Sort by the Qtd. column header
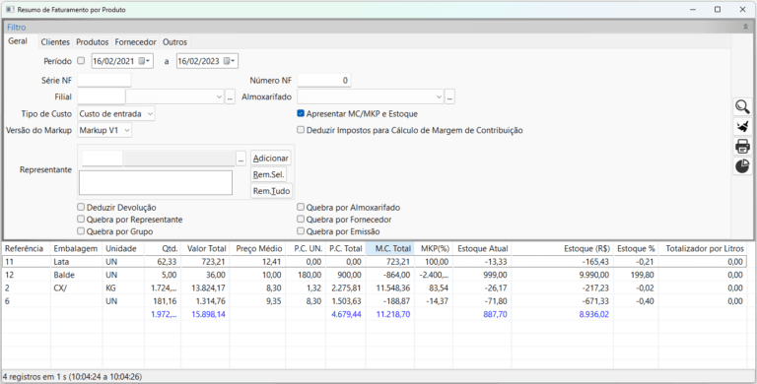Screen dimensions: 757x384 point(163,248)
